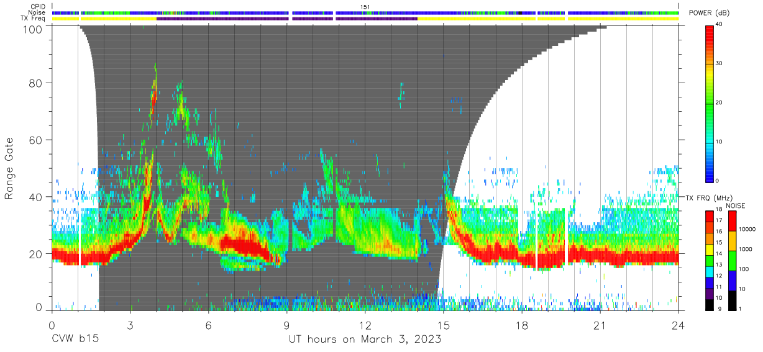Click the red 18 MHz TX frequency swatch
The height and width of the screenshot is (352, 763).
(x=710, y=216)
